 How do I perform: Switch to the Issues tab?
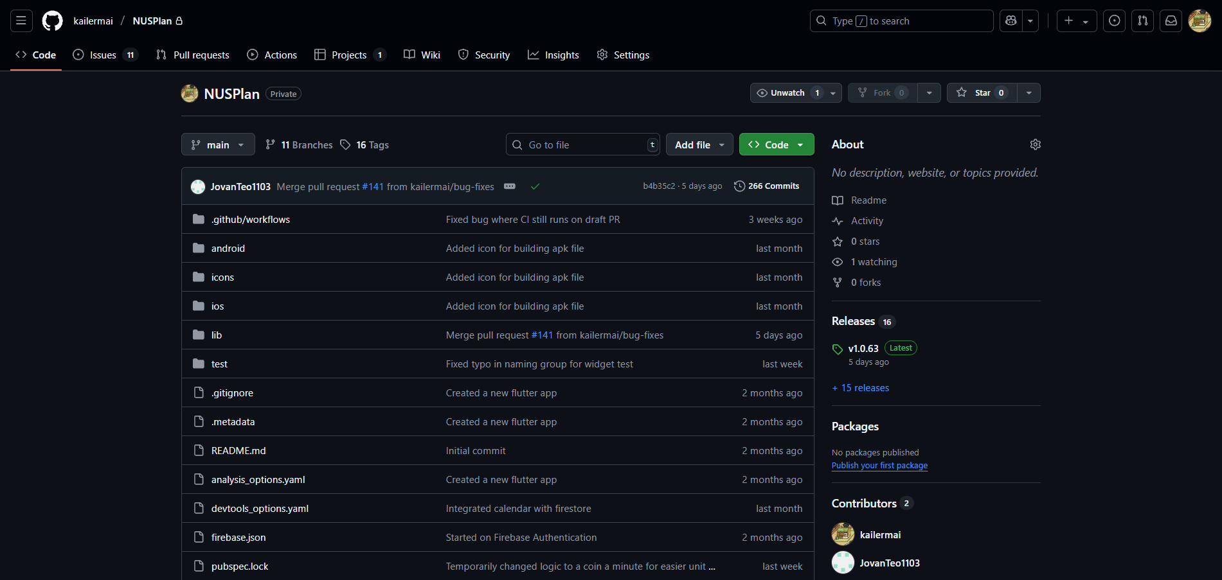pyautogui.click(x=103, y=55)
